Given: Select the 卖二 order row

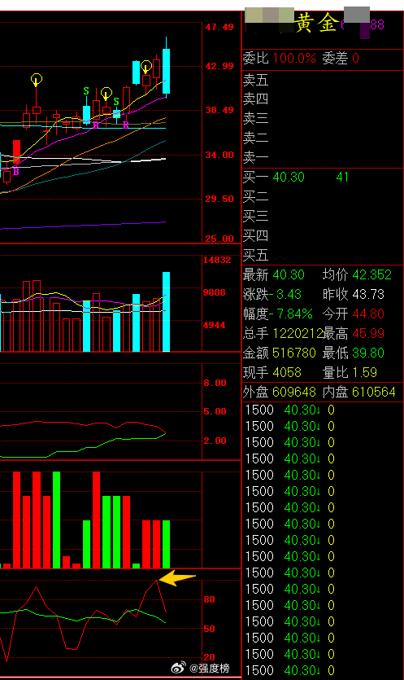Looking at the screenshot, I should (x=323, y=138).
